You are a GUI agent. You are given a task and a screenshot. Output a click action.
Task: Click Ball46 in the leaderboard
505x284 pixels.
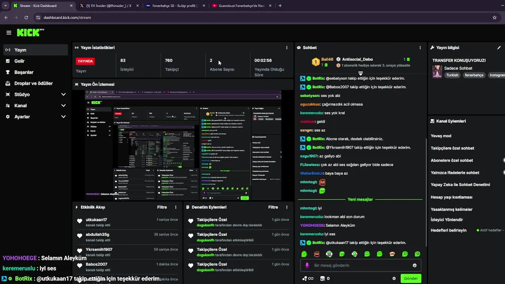327,59
